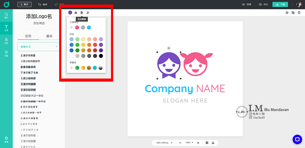Flip the selected icon horizontally
Viewport: 305px width, 148px height.
76,12
